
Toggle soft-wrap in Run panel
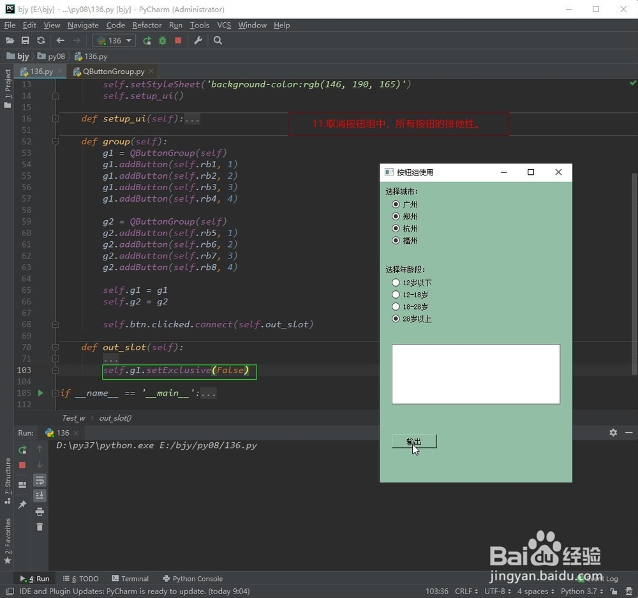[x=40, y=481]
